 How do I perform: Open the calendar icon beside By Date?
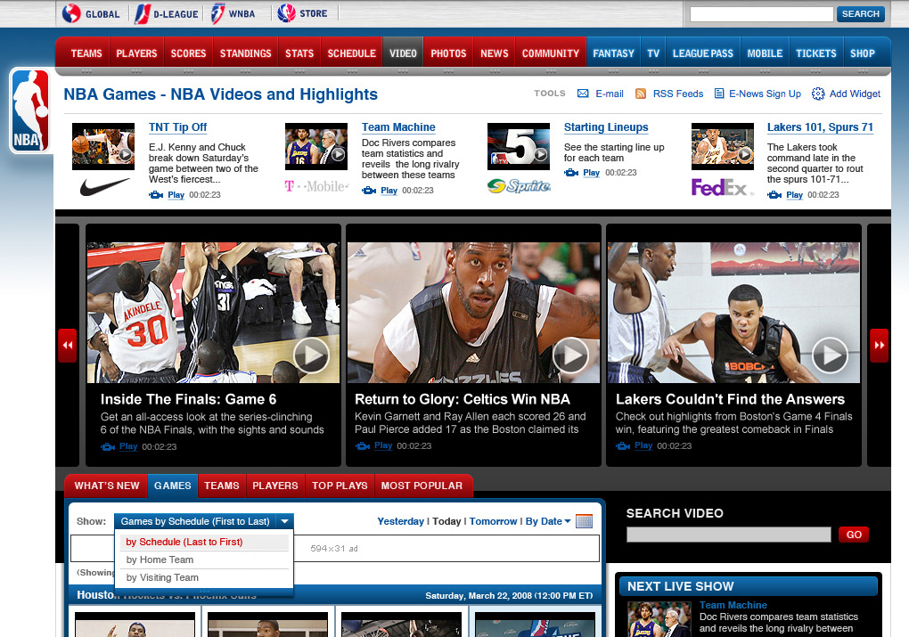pos(585,521)
